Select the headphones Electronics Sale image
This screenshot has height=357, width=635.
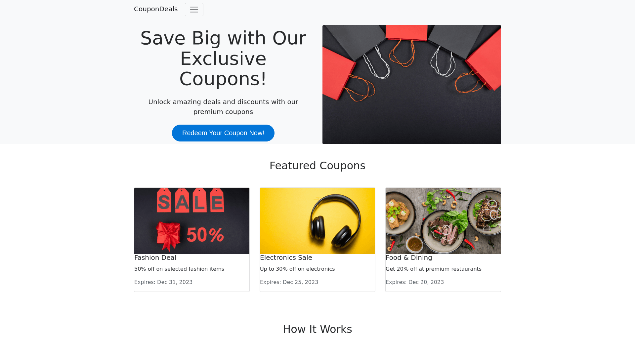point(317,221)
